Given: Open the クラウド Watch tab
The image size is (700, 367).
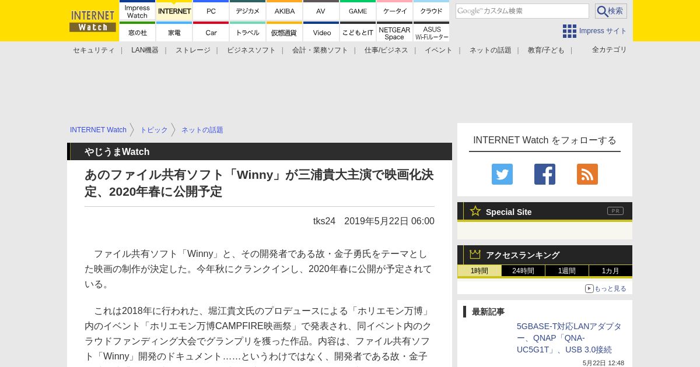Looking at the screenshot, I should pyautogui.click(x=431, y=10).
